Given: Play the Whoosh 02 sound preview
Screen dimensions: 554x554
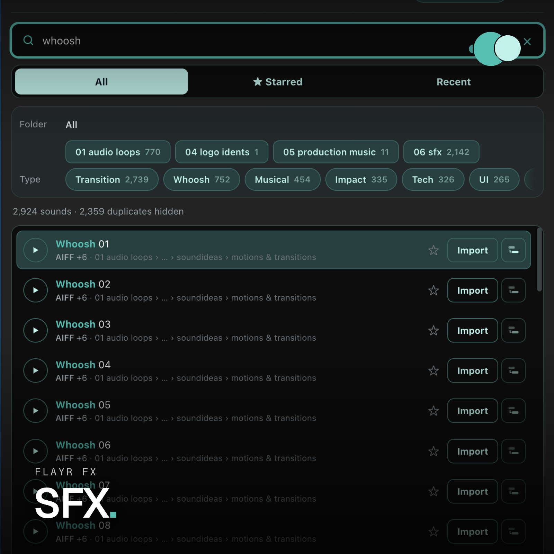Looking at the screenshot, I should (x=35, y=290).
